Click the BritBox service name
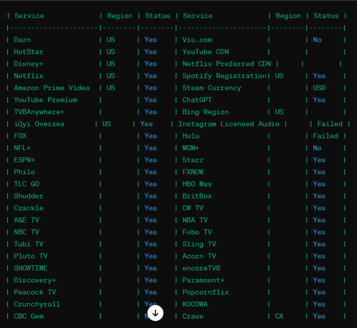This screenshot has height=328, width=357. (x=197, y=196)
